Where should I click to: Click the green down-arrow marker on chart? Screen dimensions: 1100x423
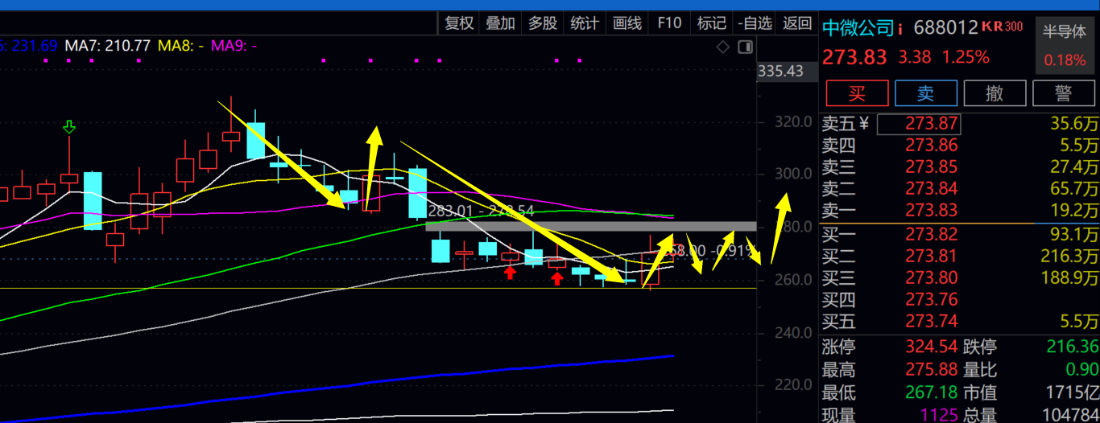pos(69,126)
